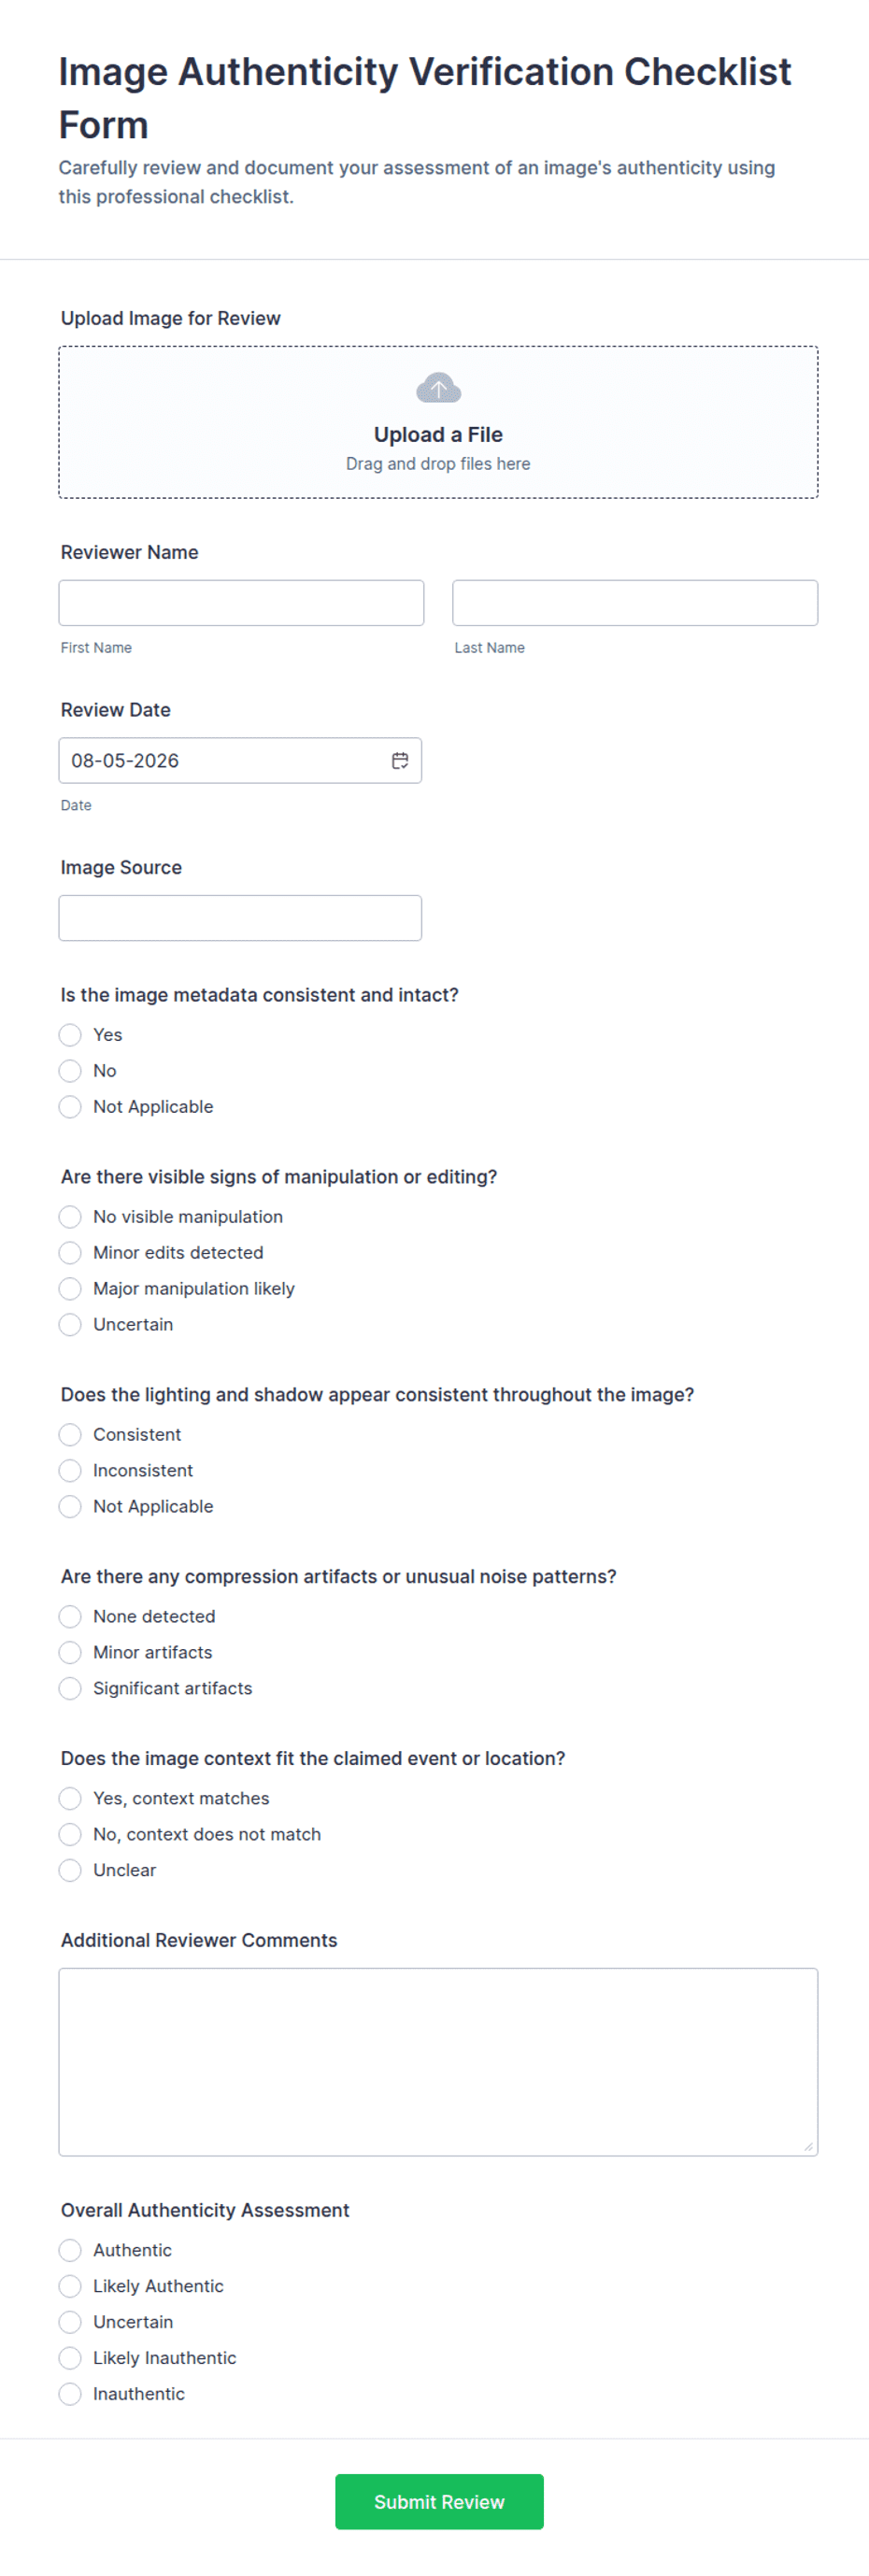This screenshot has width=869, height=2576.
Task: Pick Significant artifacts radio button
Action: tap(70, 1689)
